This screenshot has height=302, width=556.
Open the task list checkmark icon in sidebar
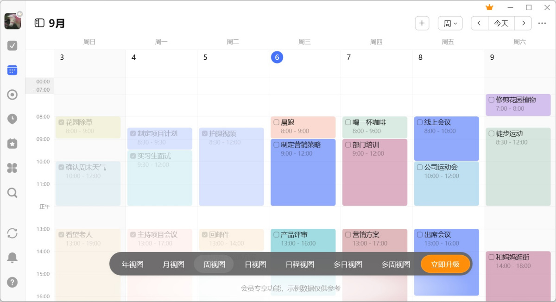(x=13, y=45)
